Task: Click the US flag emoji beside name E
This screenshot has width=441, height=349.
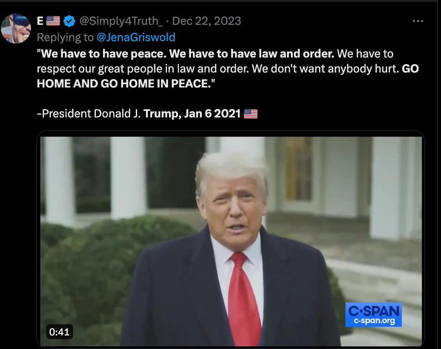Action: click(53, 21)
